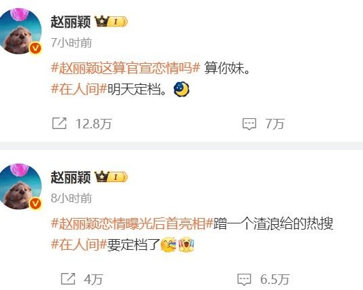Image resolution: width=363 pixels, height=290 pixels.
Task: Click the verified V badge on second avatar
Action: 35,204
